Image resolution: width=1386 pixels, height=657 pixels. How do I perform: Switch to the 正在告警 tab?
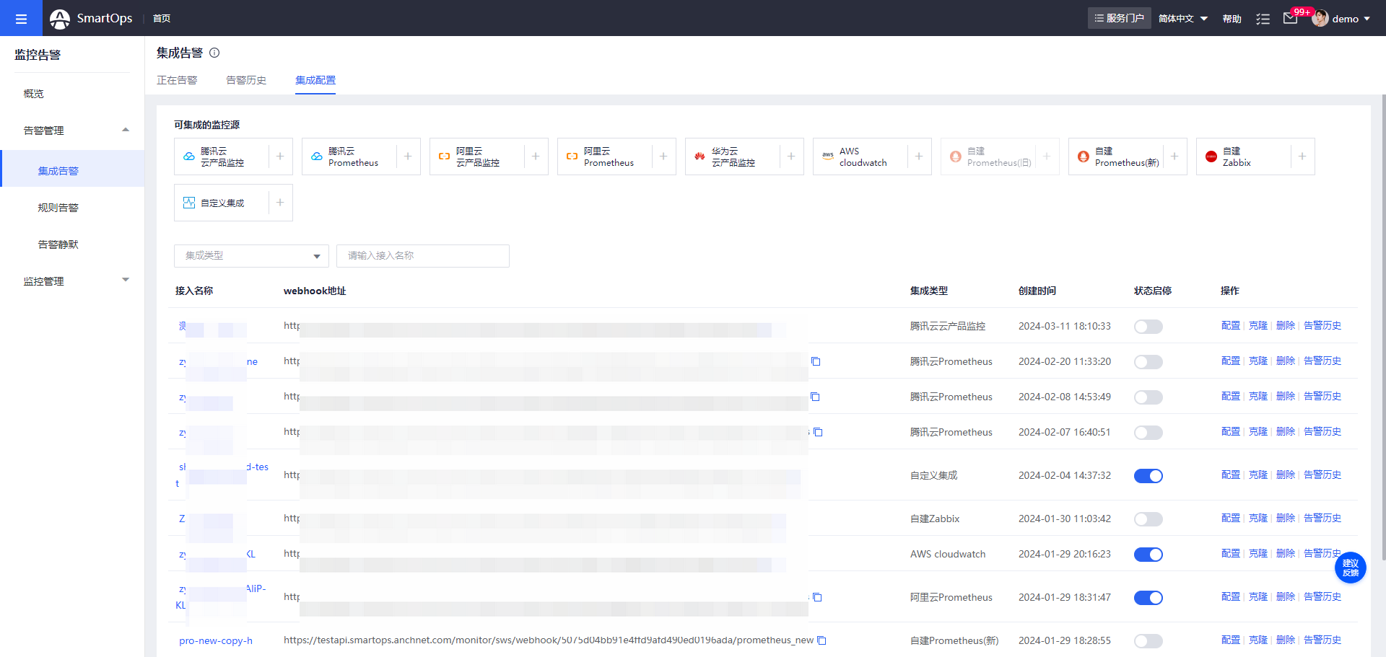[177, 80]
